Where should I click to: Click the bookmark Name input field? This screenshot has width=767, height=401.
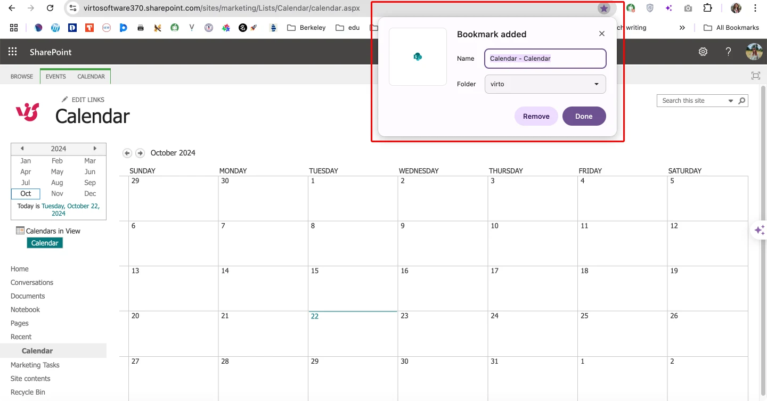[545, 59]
